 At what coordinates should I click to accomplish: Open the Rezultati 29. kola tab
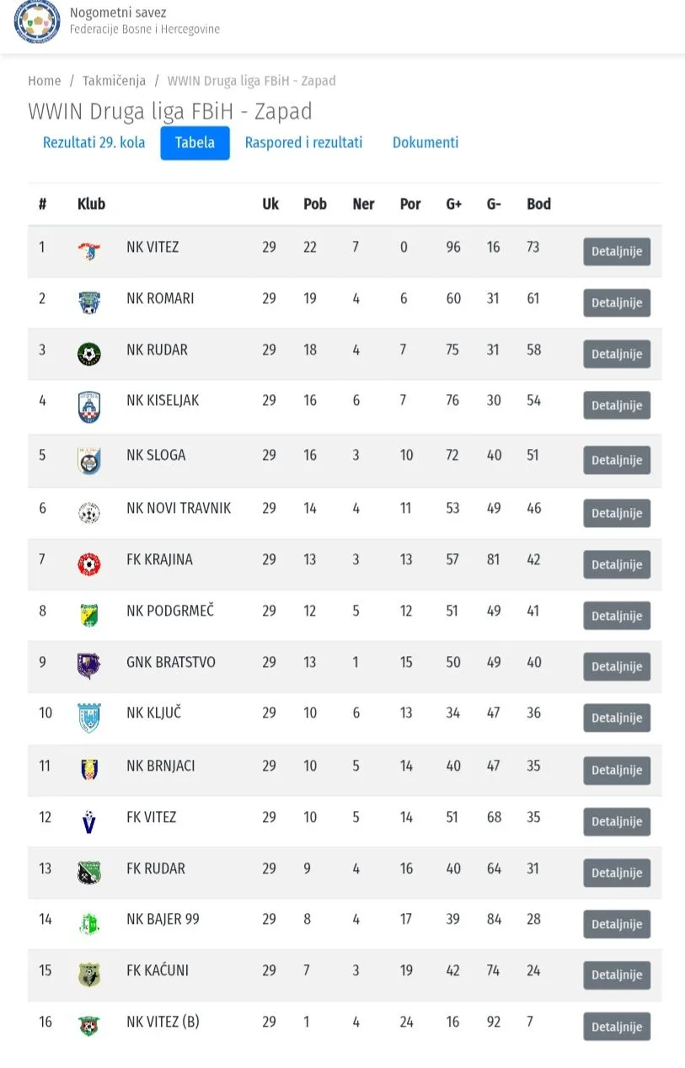(94, 143)
